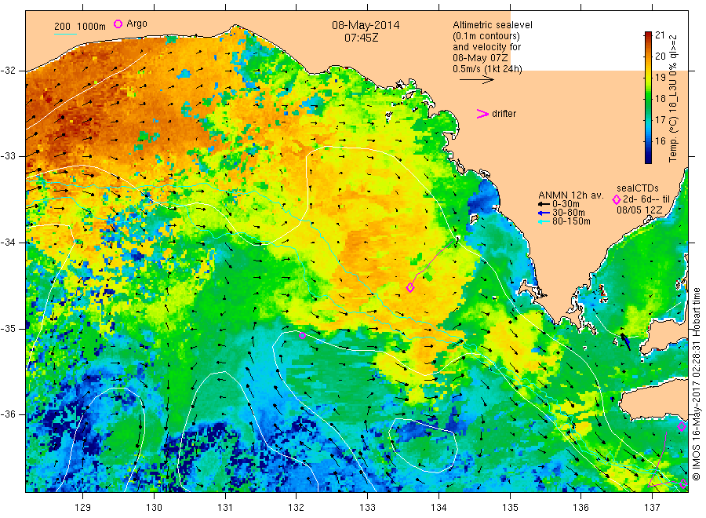The image size is (706, 518).
Task: Click the '132' longitude axis label
Action: (x=297, y=508)
